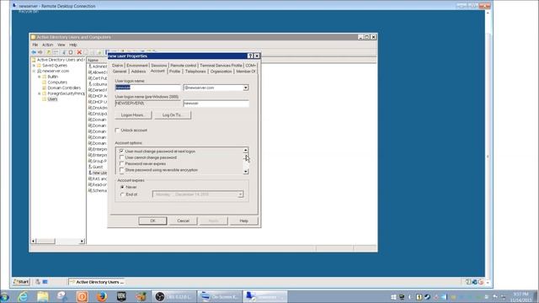Viewport: 539px width, 303px height.
Task: Click the Log On To button
Action: click(x=173, y=115)
